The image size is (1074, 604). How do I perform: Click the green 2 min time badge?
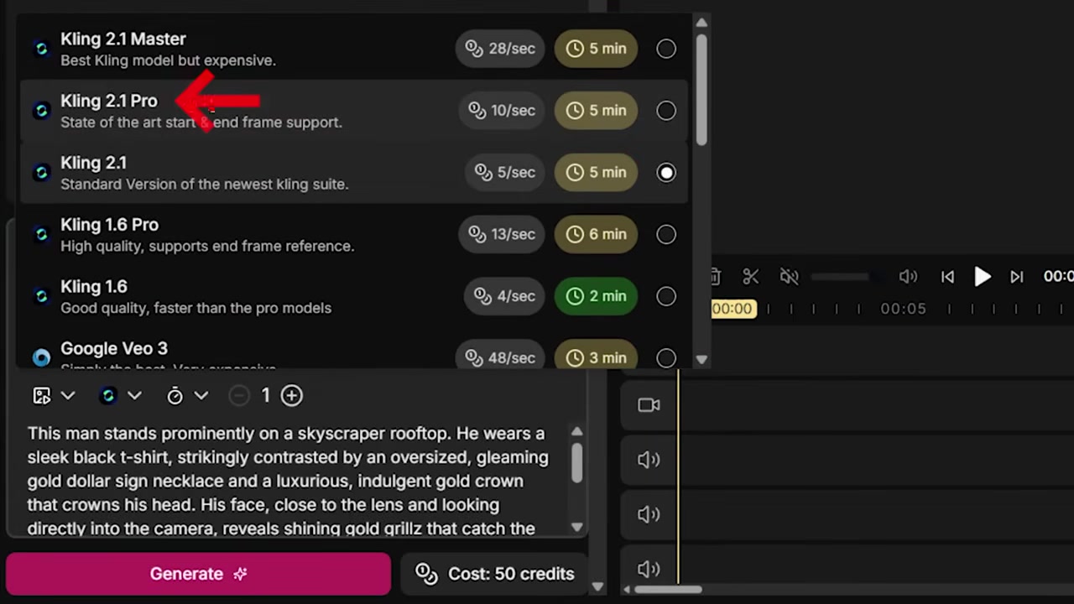[x=596, y=296]
